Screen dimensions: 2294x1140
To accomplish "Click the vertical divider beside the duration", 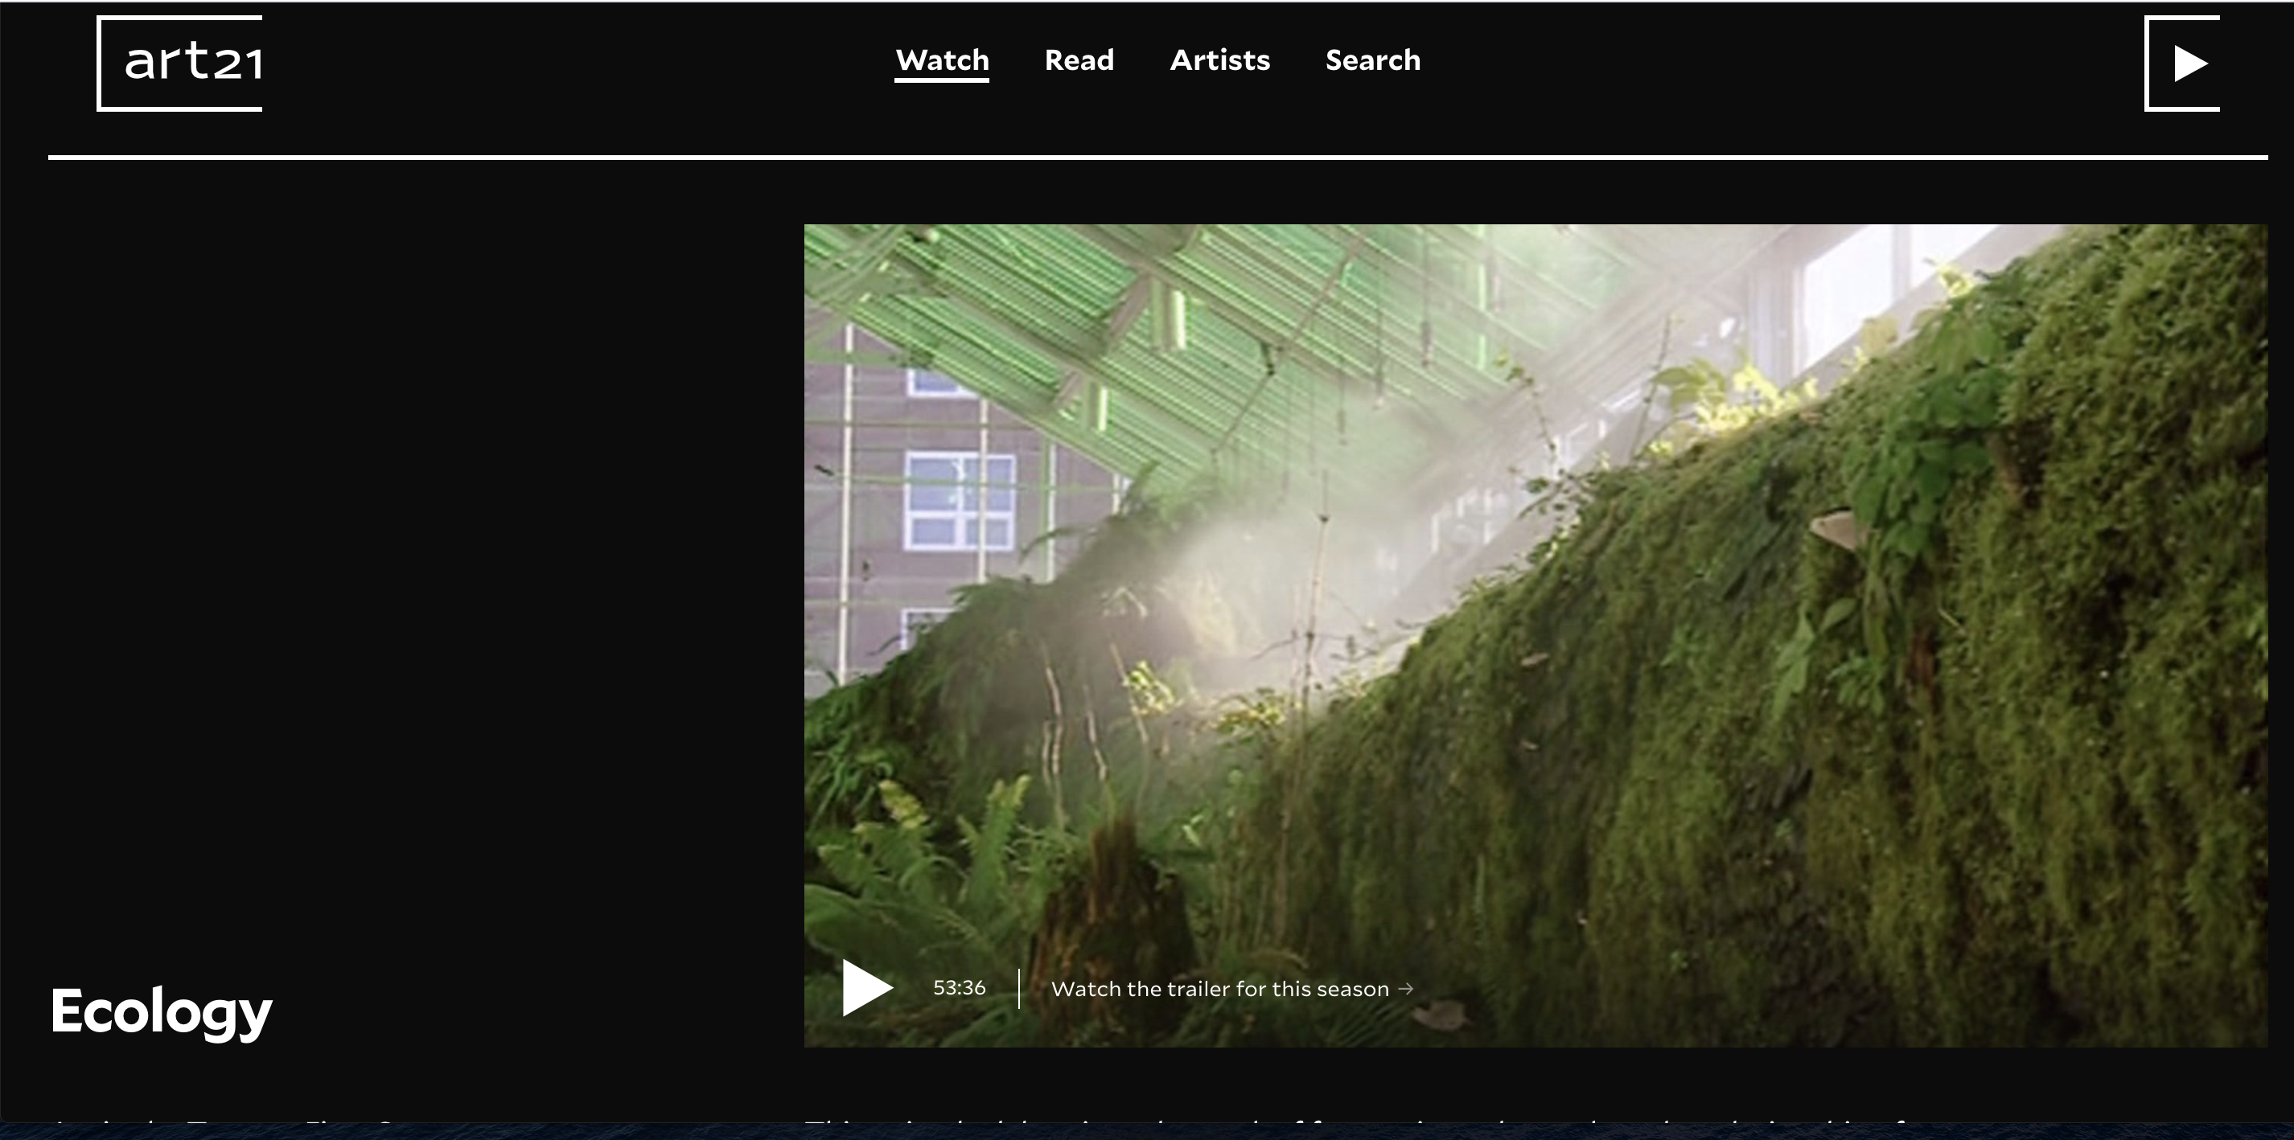I will 1019,988.
